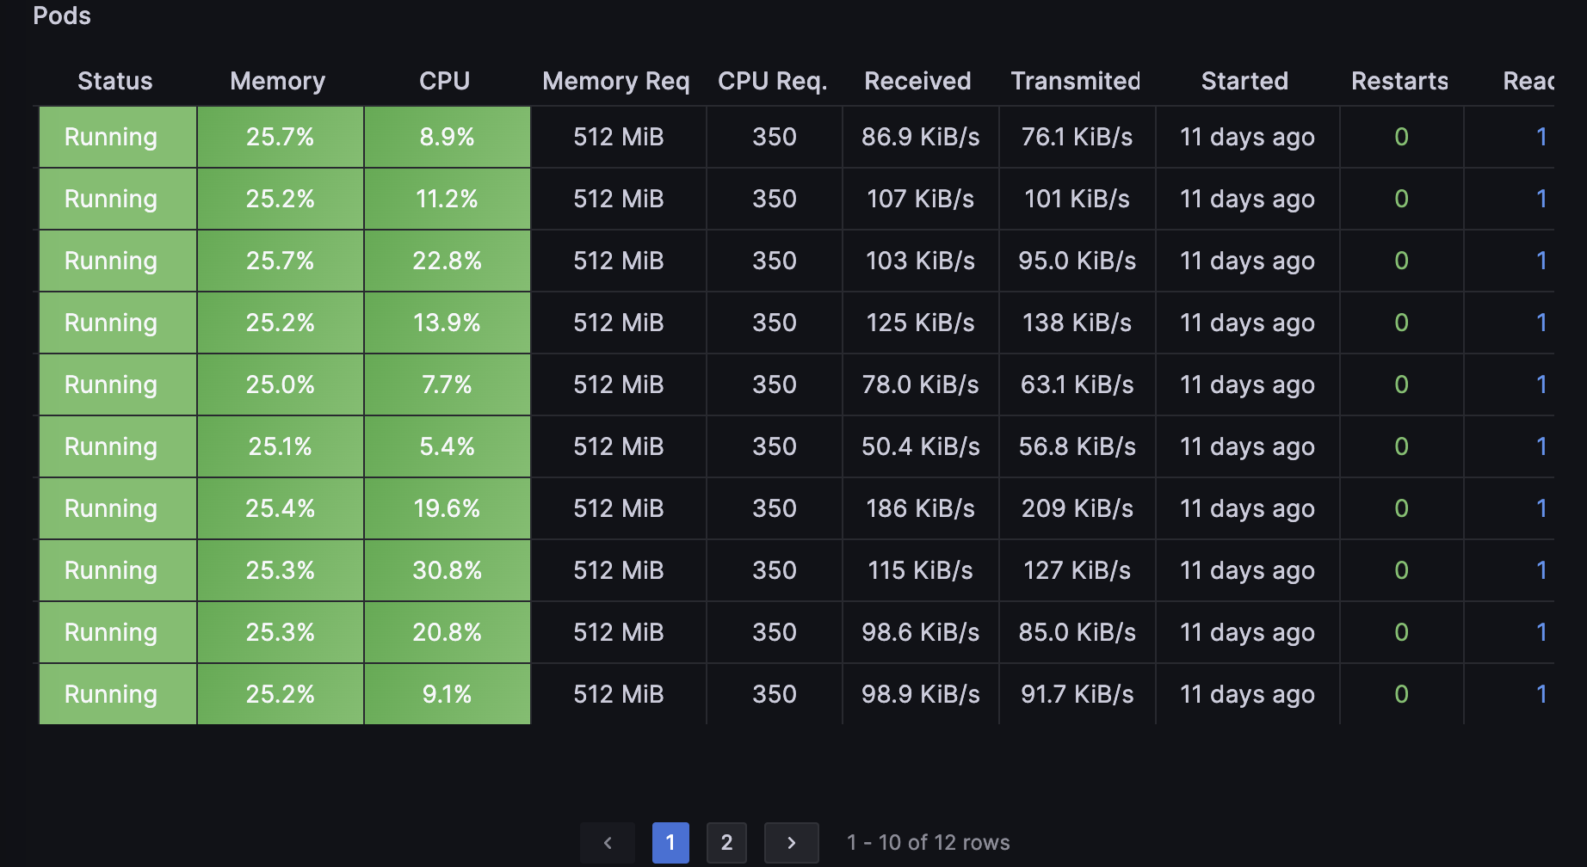The image size is (1587, 867).
Task: Click Running status in the last row
Action: 111,694
